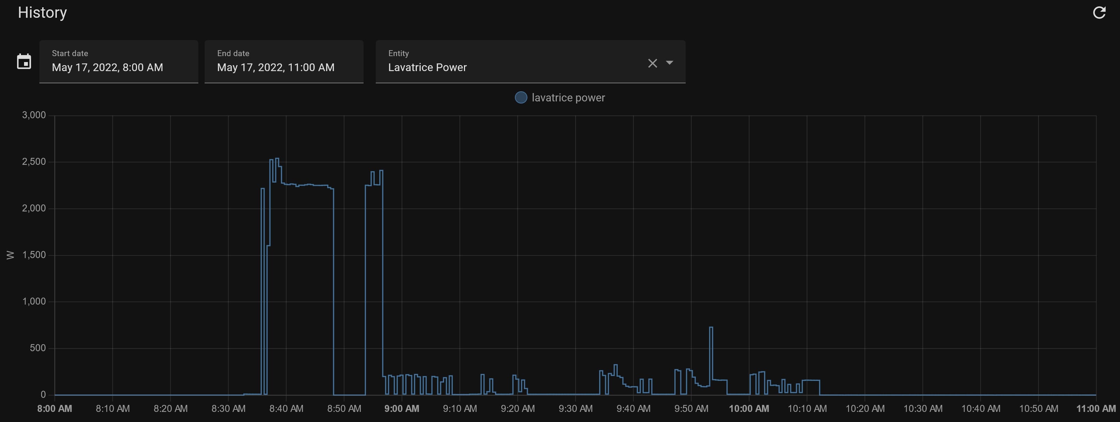Toggle the lavatrice power legend circle
The image size is (1120, 422).
[521, 98]
